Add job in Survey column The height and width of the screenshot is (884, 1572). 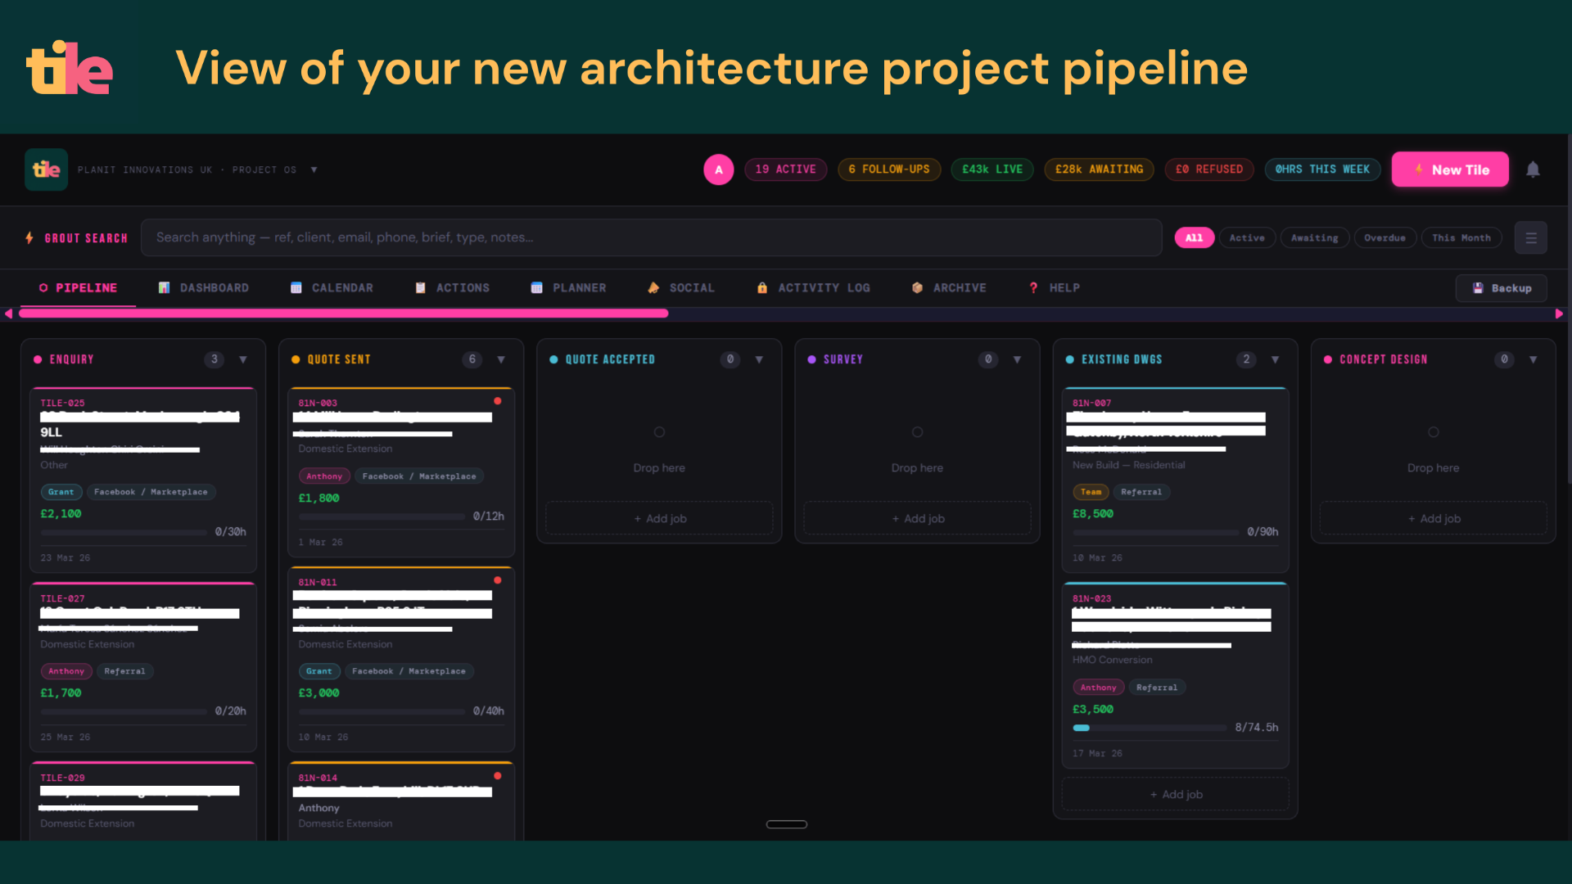(917, 519)
